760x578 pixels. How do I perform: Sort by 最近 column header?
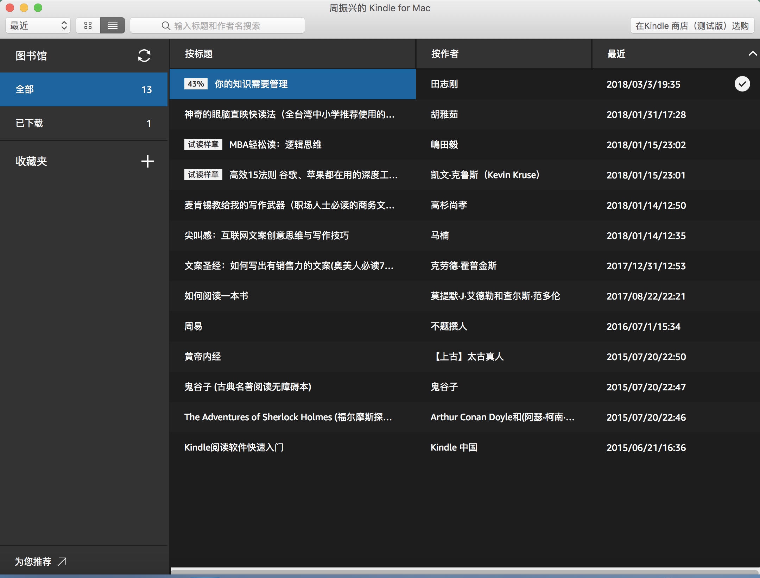(676, 54)
